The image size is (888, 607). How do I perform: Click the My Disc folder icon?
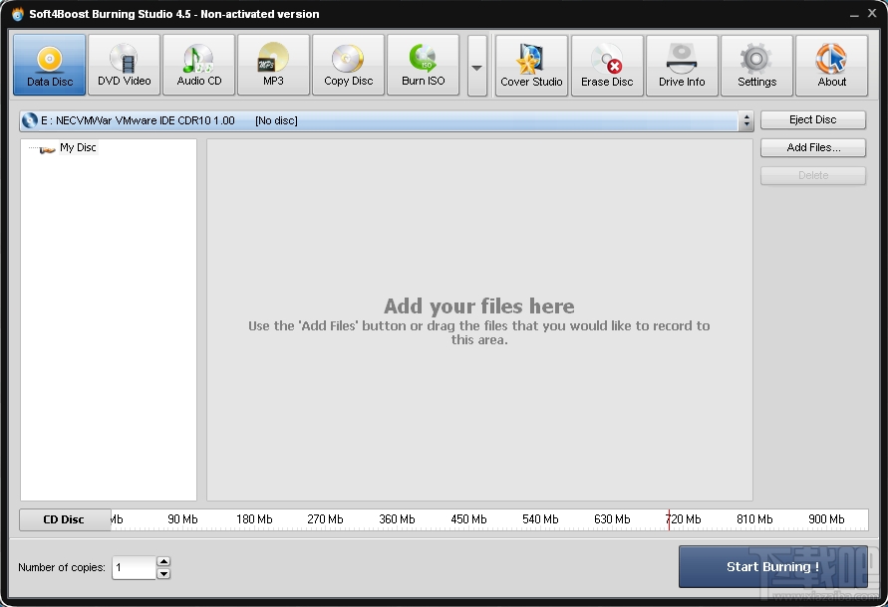coord(48,149)
